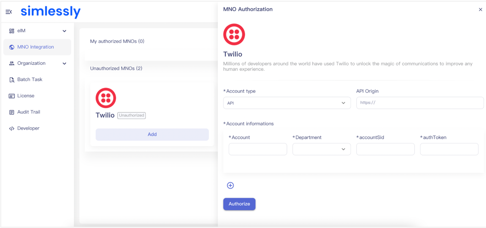Click the Organization people icon
Viewport: 486px width, 228px height.
click(12, 63)
